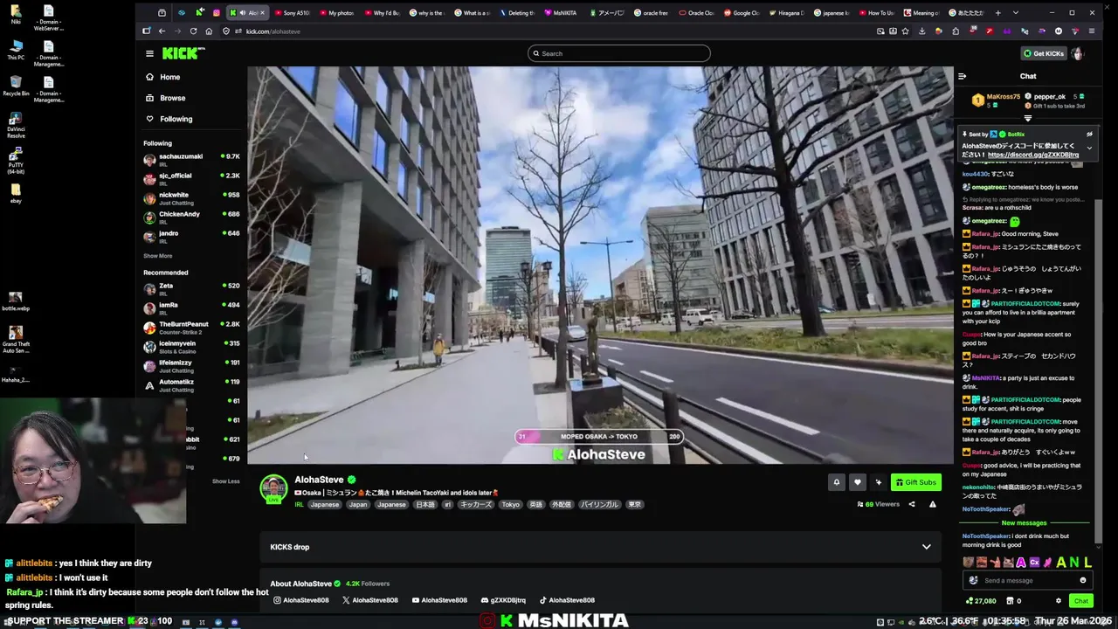Open TheBurntPeanut recommended channel
The width and height of the screenshot is (1118, 629).
(191, 328)
